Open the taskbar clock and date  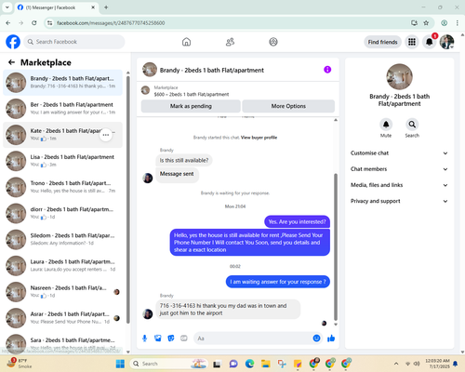[437, 364]
